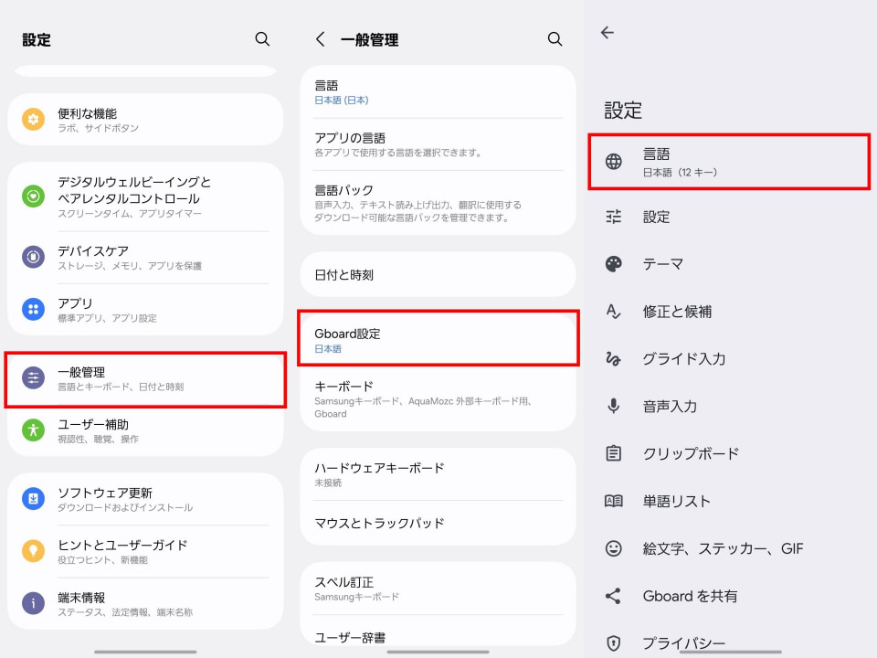This screenshot has width=877, height=658.
Task: Tap the share icon for Gboard を共有
Action: 614,596
